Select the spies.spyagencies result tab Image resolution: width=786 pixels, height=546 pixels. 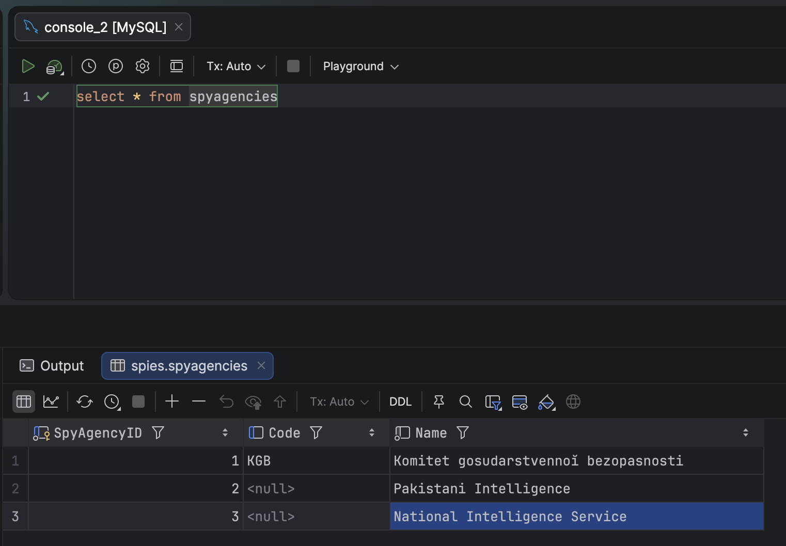click(x=187, y=366)
